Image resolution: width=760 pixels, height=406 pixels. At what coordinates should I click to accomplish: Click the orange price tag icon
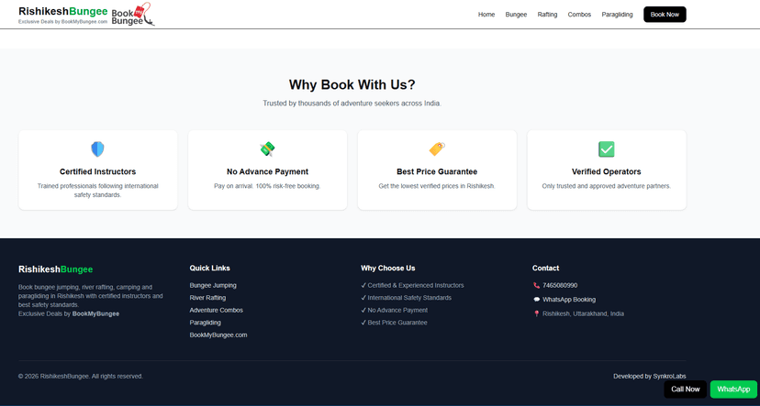pyautogui.click(x=437, y=148)
